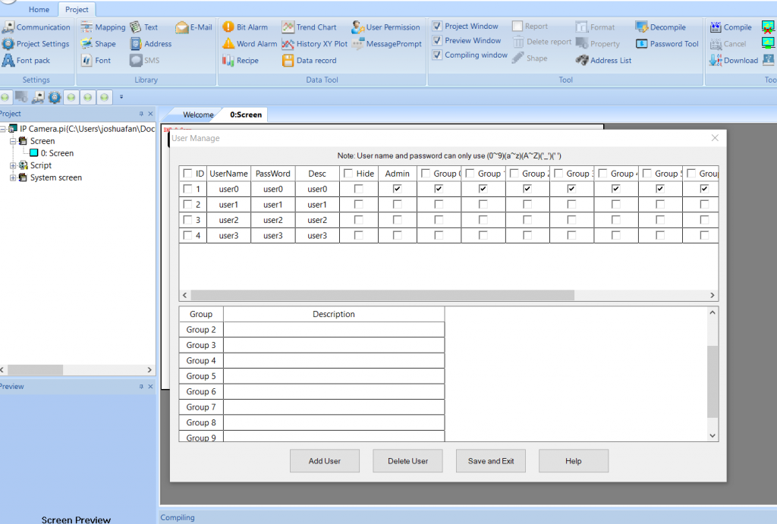This screenshot has height=524, width=777.
Task: Enable the Admin checkbox for user1
Action: click(397, 205)
